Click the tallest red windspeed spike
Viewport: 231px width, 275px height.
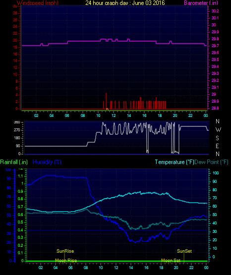[106, 101]
